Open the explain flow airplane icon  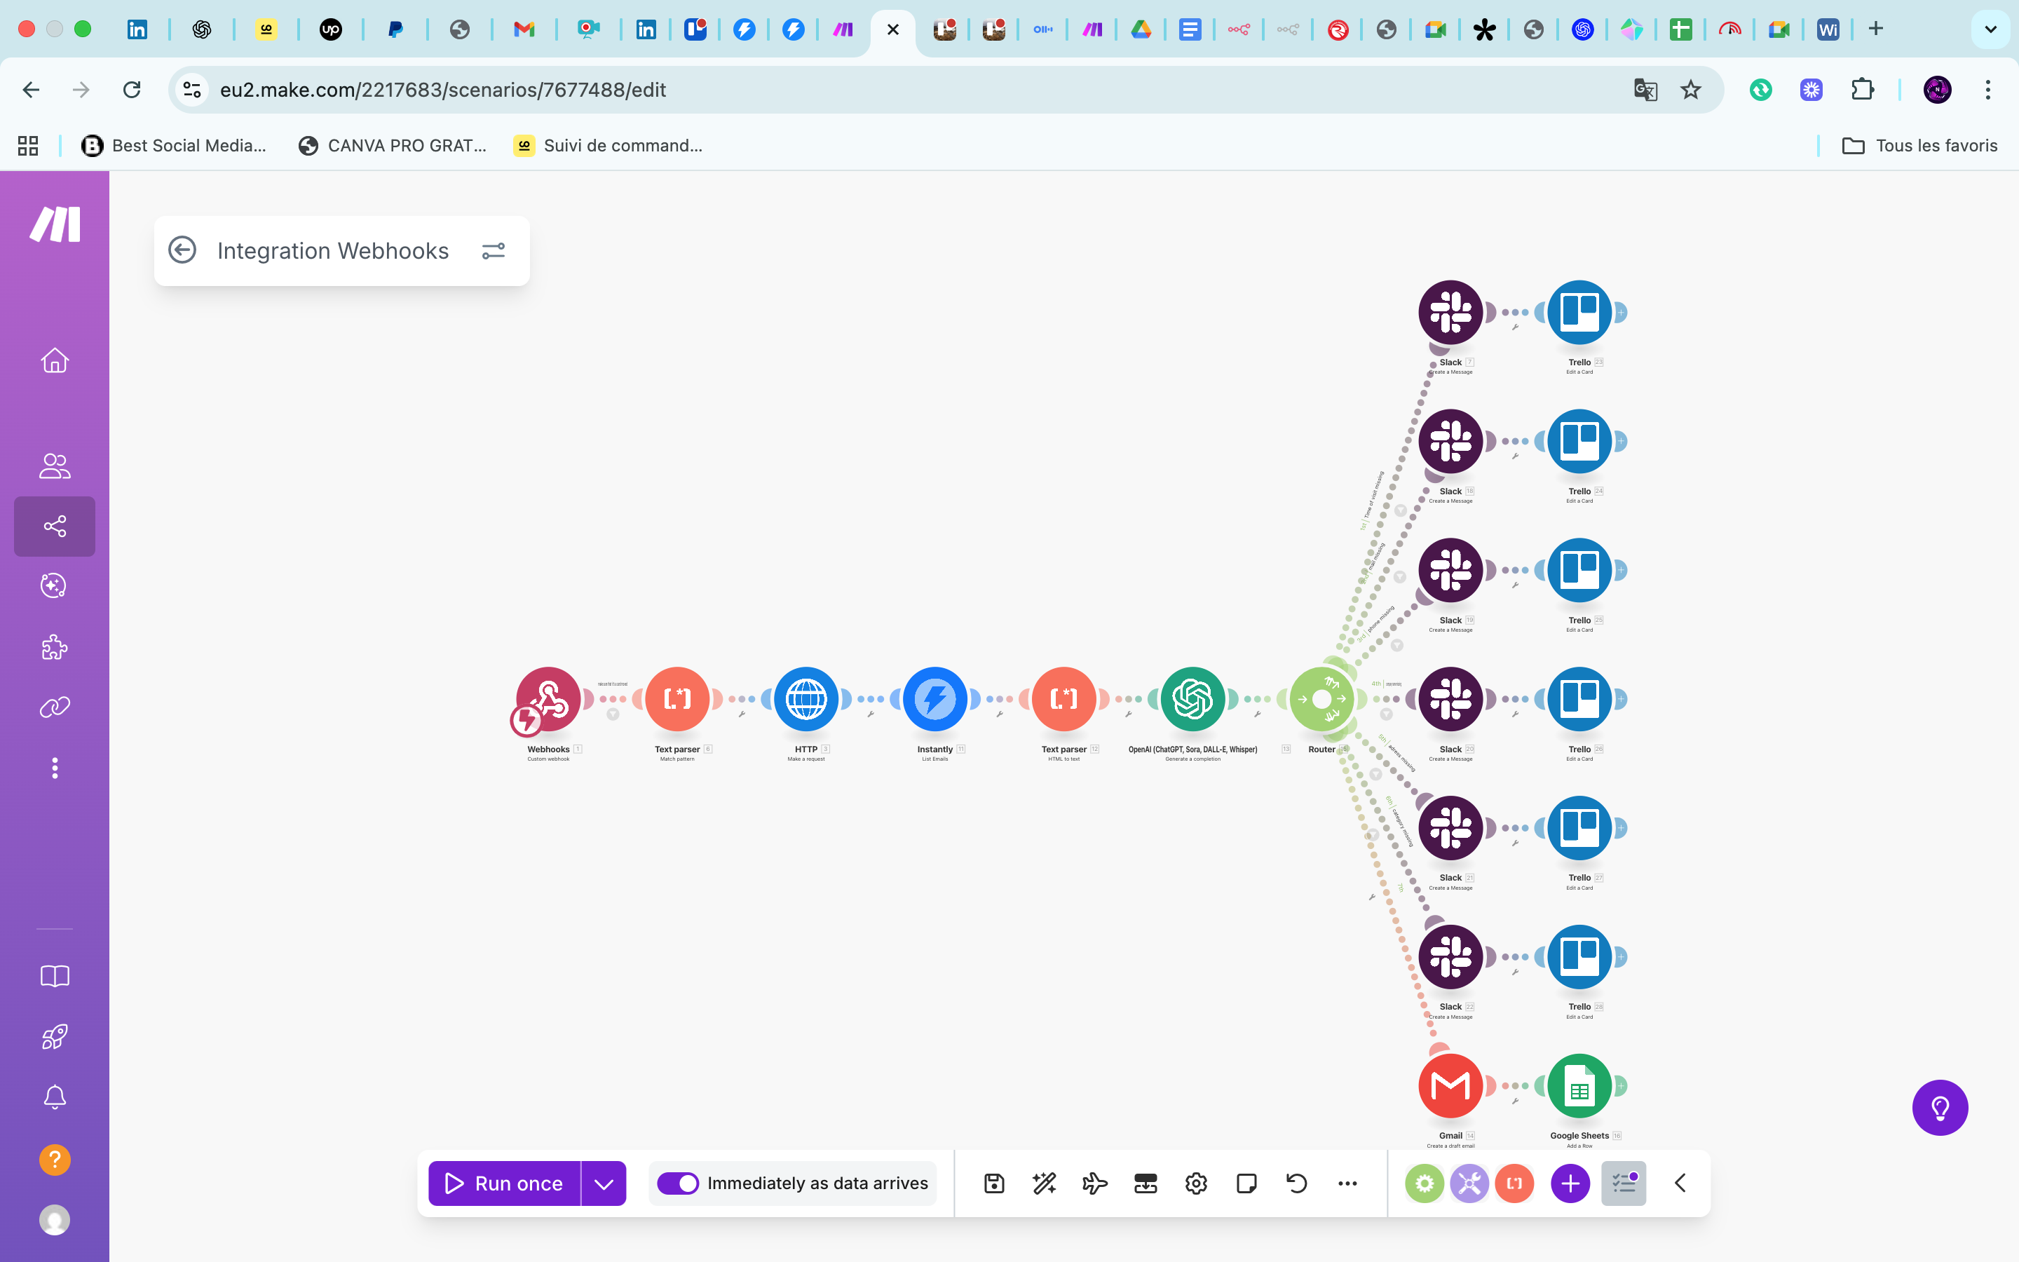(1094, 1183)
